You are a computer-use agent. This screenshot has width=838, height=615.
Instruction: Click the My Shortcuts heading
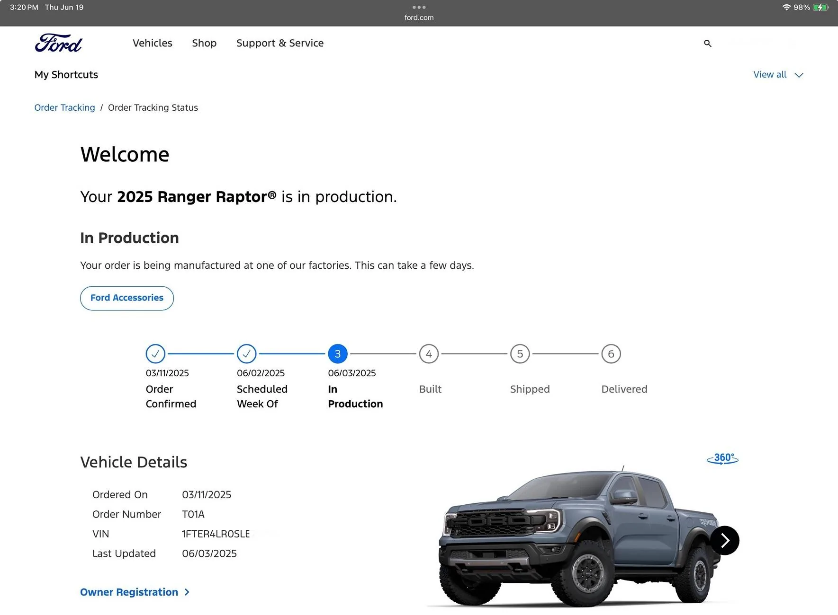pos(66,75)
